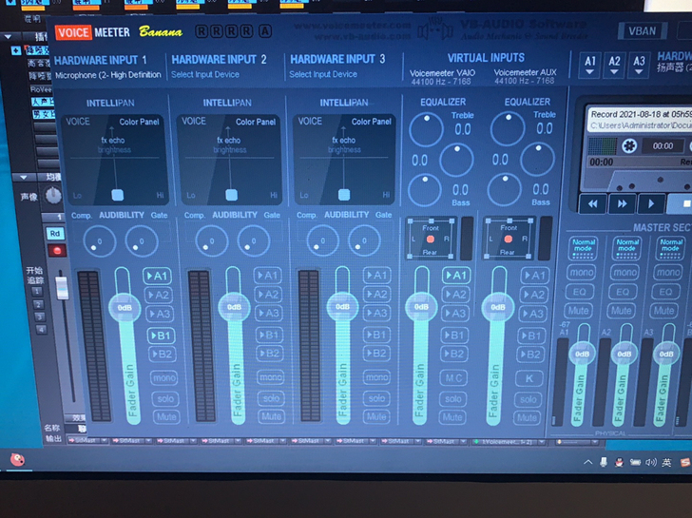Click Hardware Input 1 Comp knob
Screen dimensions: 692x518
click(99, 241)
